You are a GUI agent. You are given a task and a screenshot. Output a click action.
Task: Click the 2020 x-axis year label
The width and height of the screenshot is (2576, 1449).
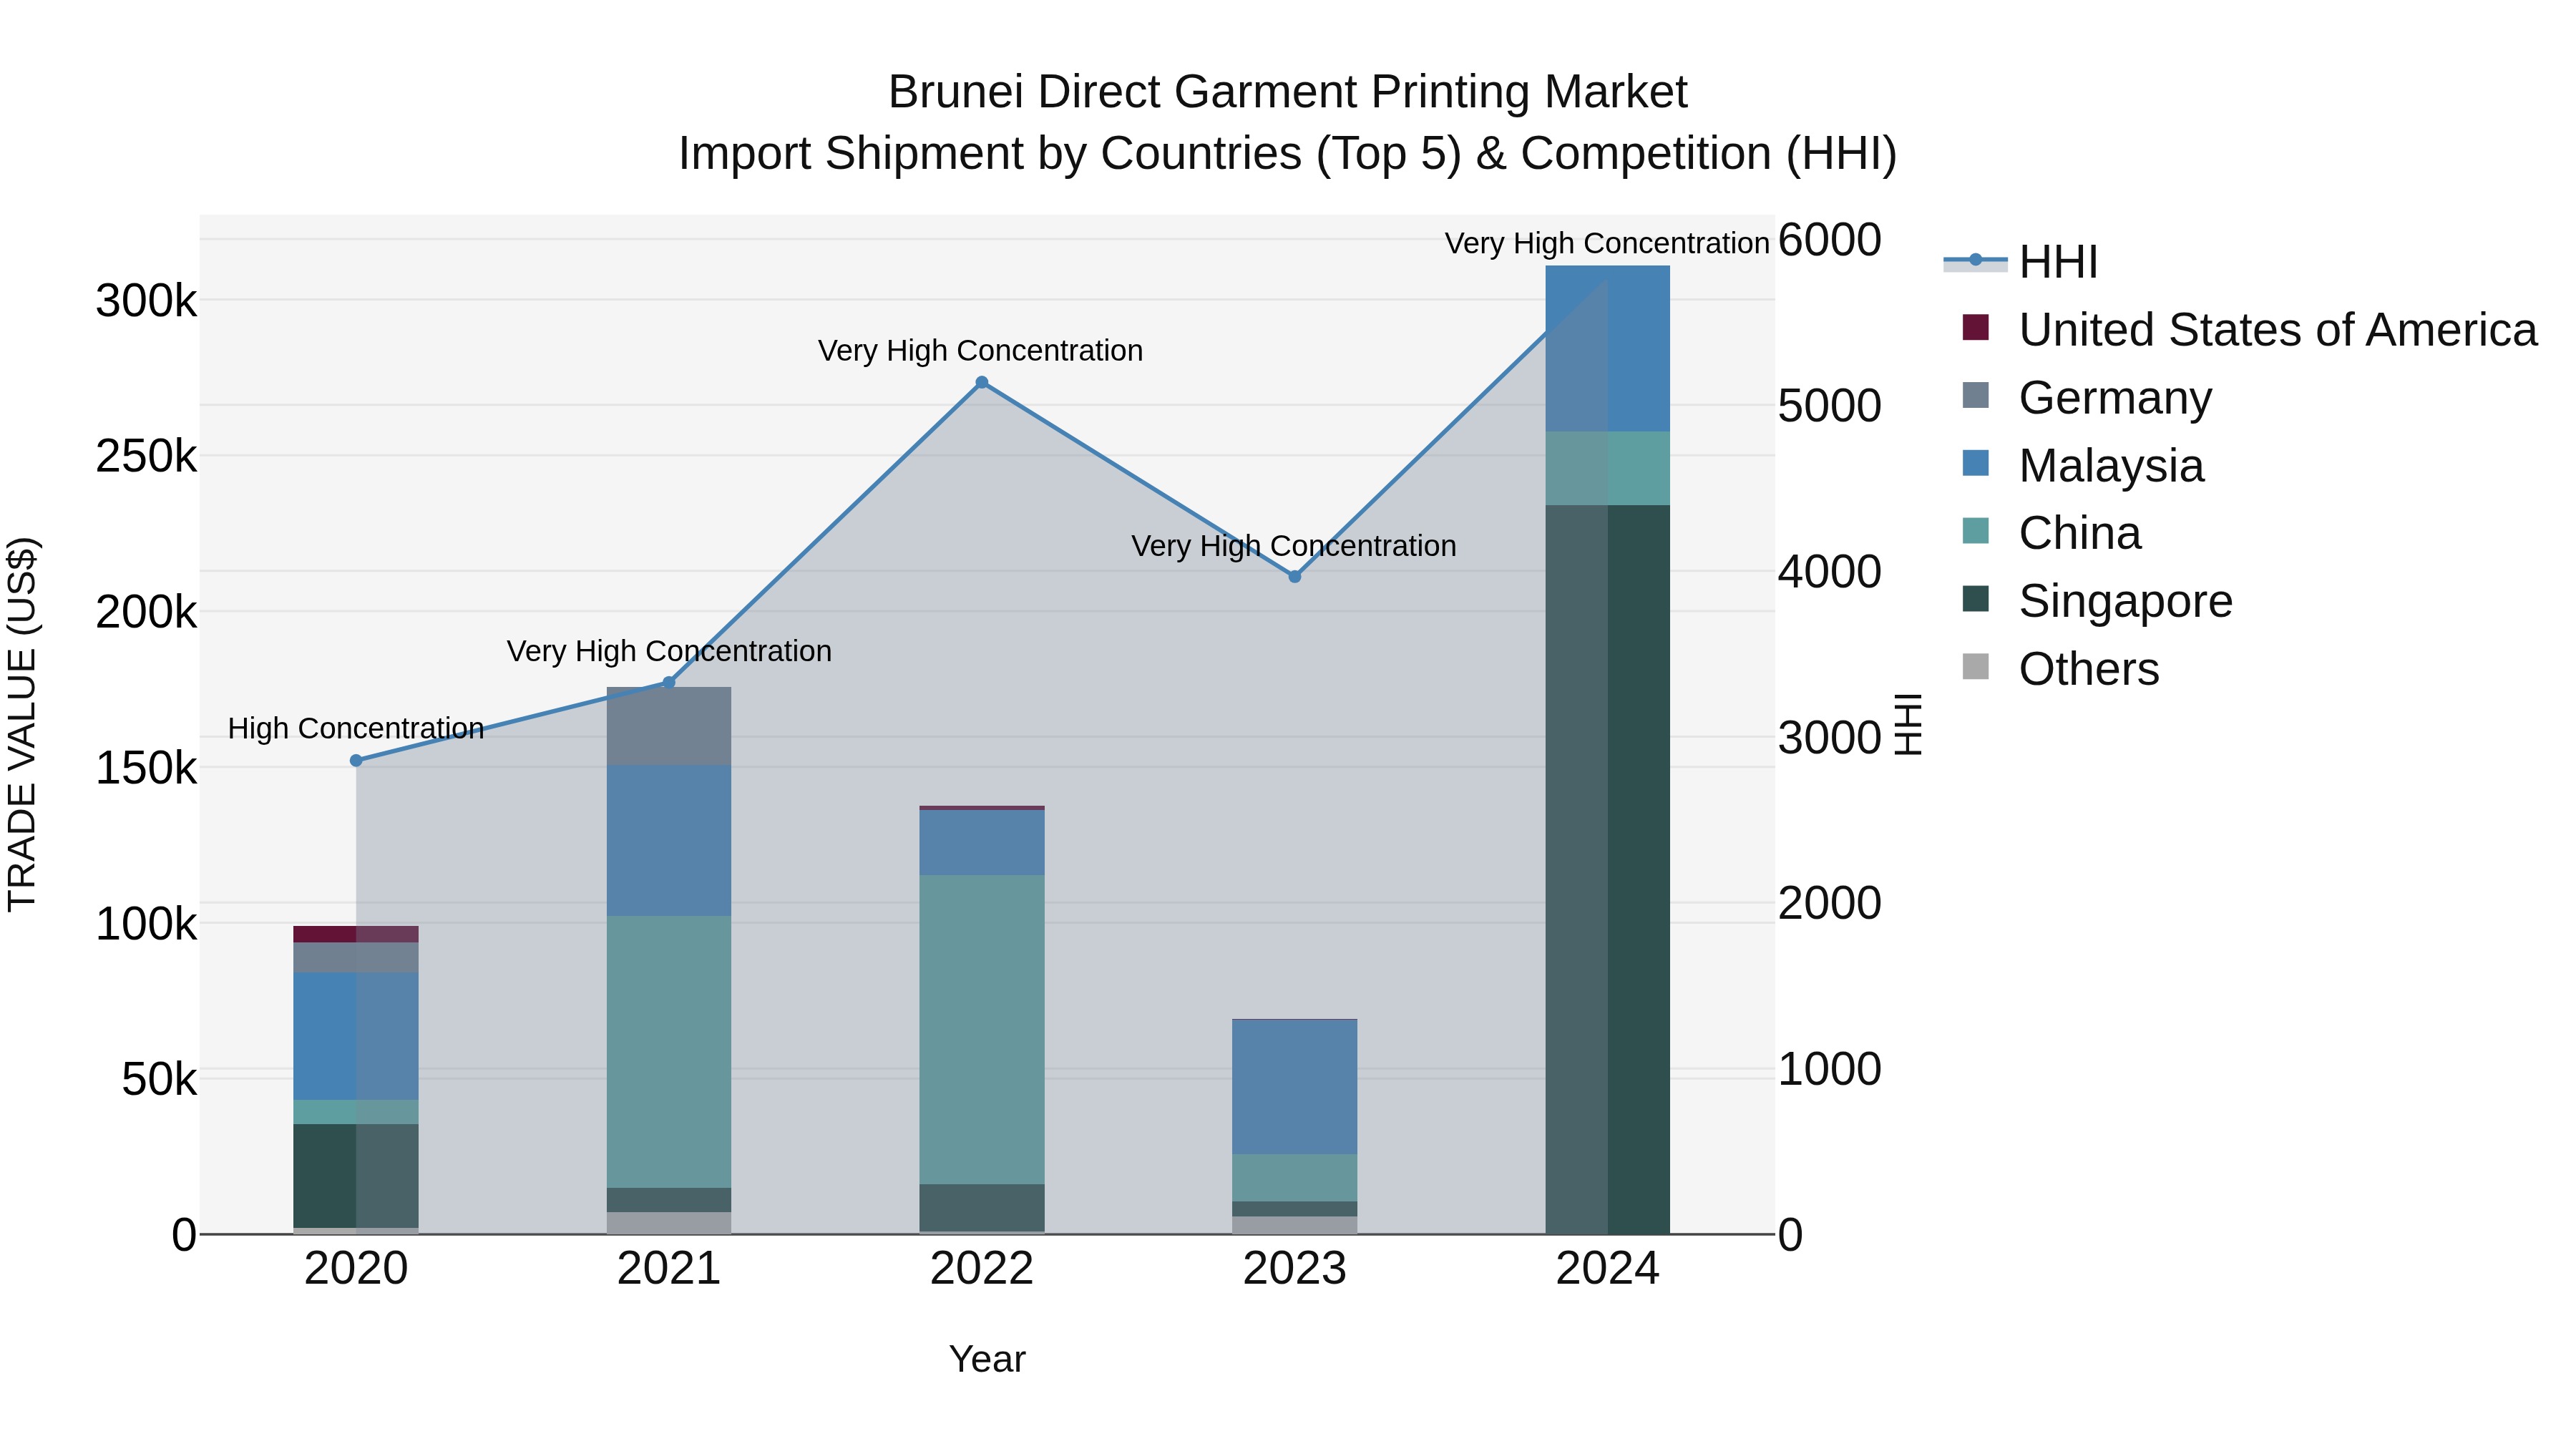click(356, 1269)
